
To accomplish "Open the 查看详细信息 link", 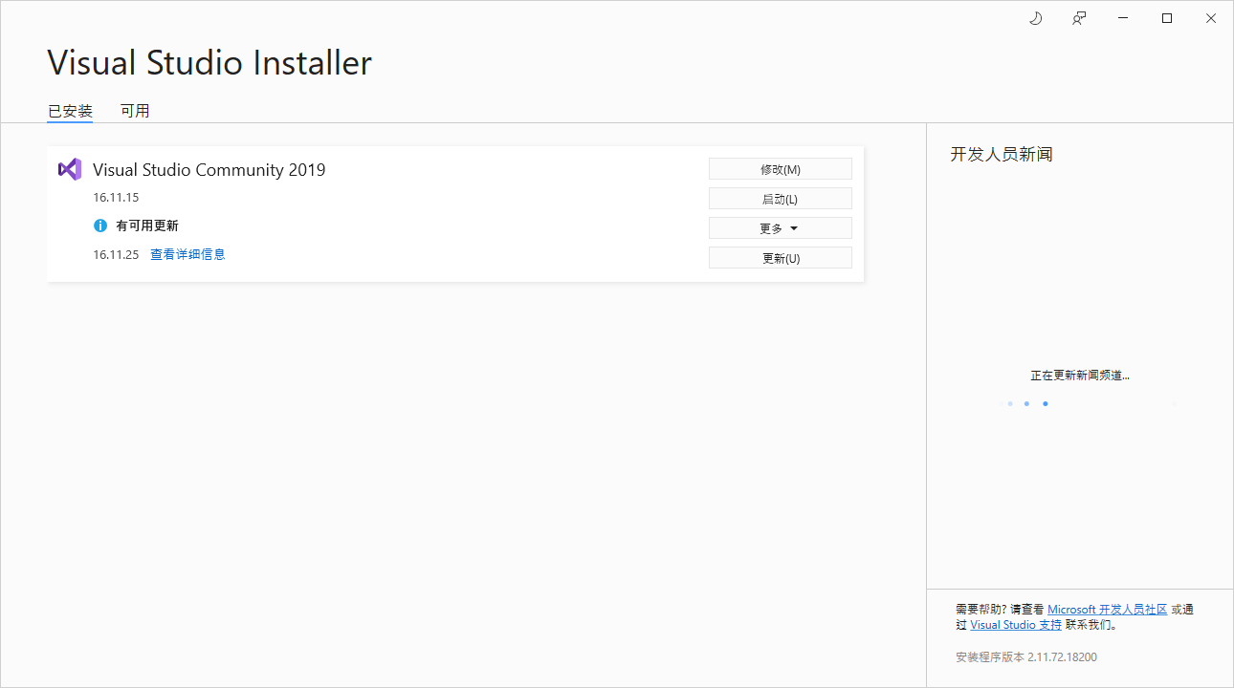I will click(187, 254).
